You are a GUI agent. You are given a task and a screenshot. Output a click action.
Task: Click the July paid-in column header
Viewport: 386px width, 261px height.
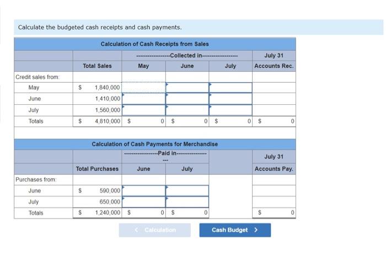coord(187,169)
